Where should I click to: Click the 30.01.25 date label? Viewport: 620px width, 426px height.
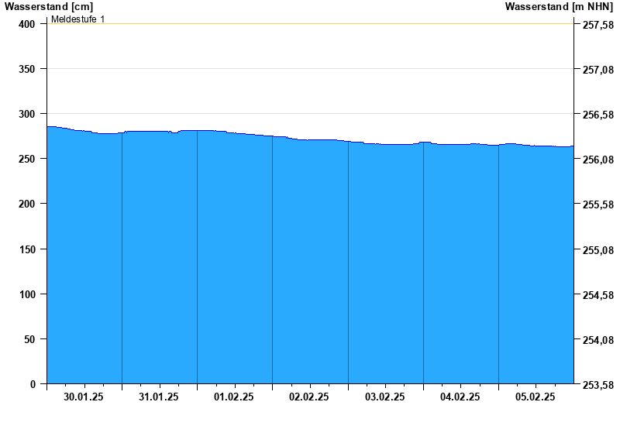pyautogui.click(x=84, y=397)
